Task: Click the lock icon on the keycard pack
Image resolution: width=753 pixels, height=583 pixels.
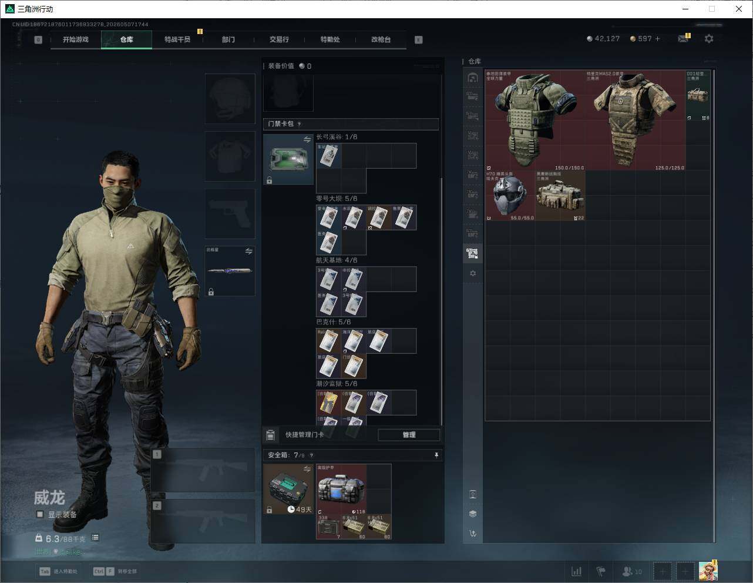Action: click(x=269, y=180)
